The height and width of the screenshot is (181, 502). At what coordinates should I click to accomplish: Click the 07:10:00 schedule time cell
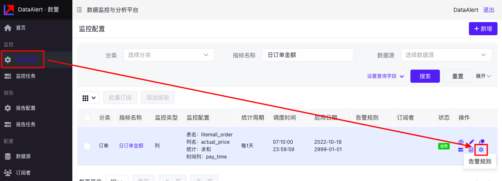[283, 142]
